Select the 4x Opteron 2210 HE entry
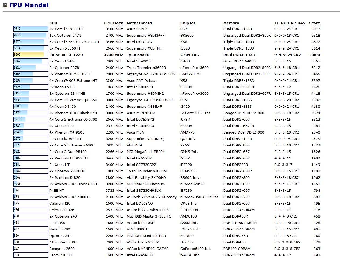 click(67, 171)
